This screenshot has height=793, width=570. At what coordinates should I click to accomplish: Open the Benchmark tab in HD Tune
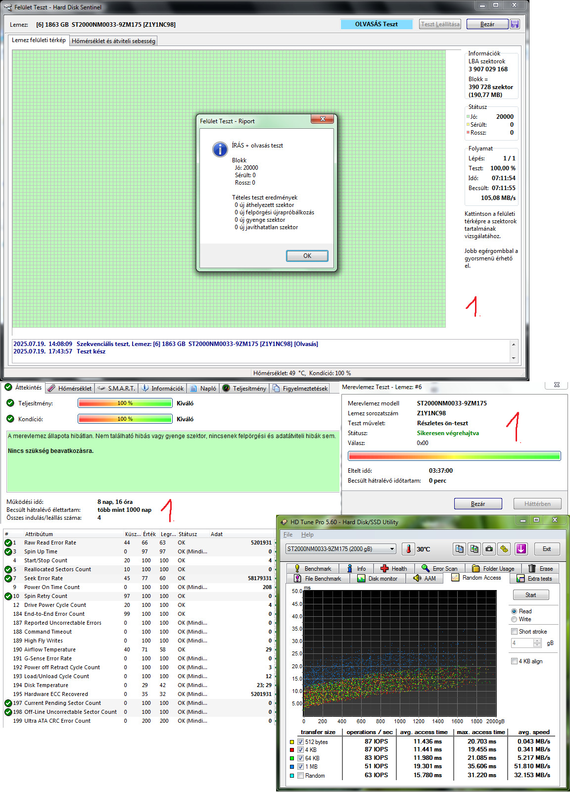pyautogui.click(x=313, y=569)
